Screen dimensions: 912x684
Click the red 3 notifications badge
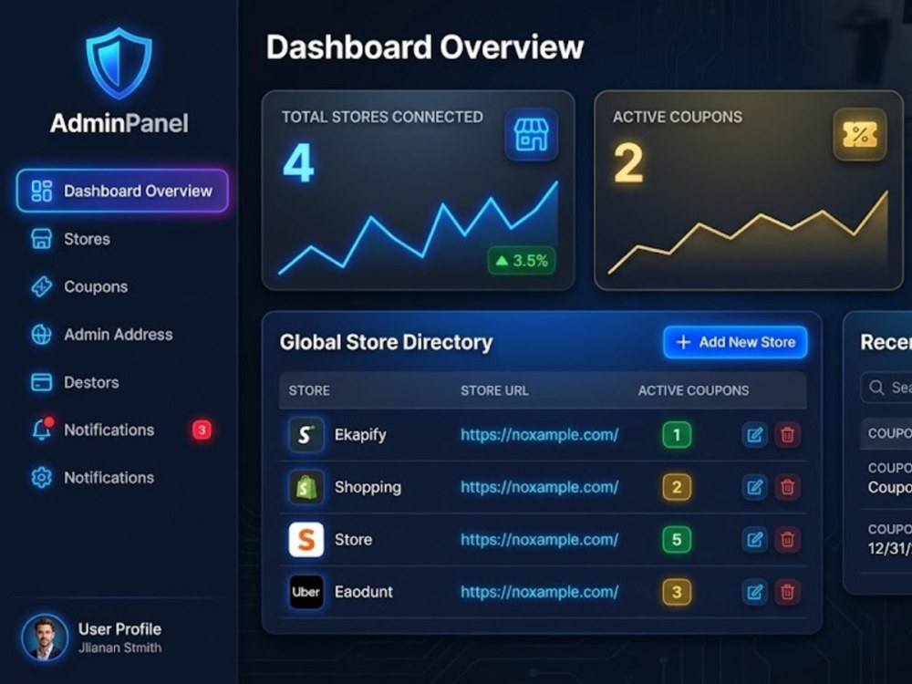[202, 430]
